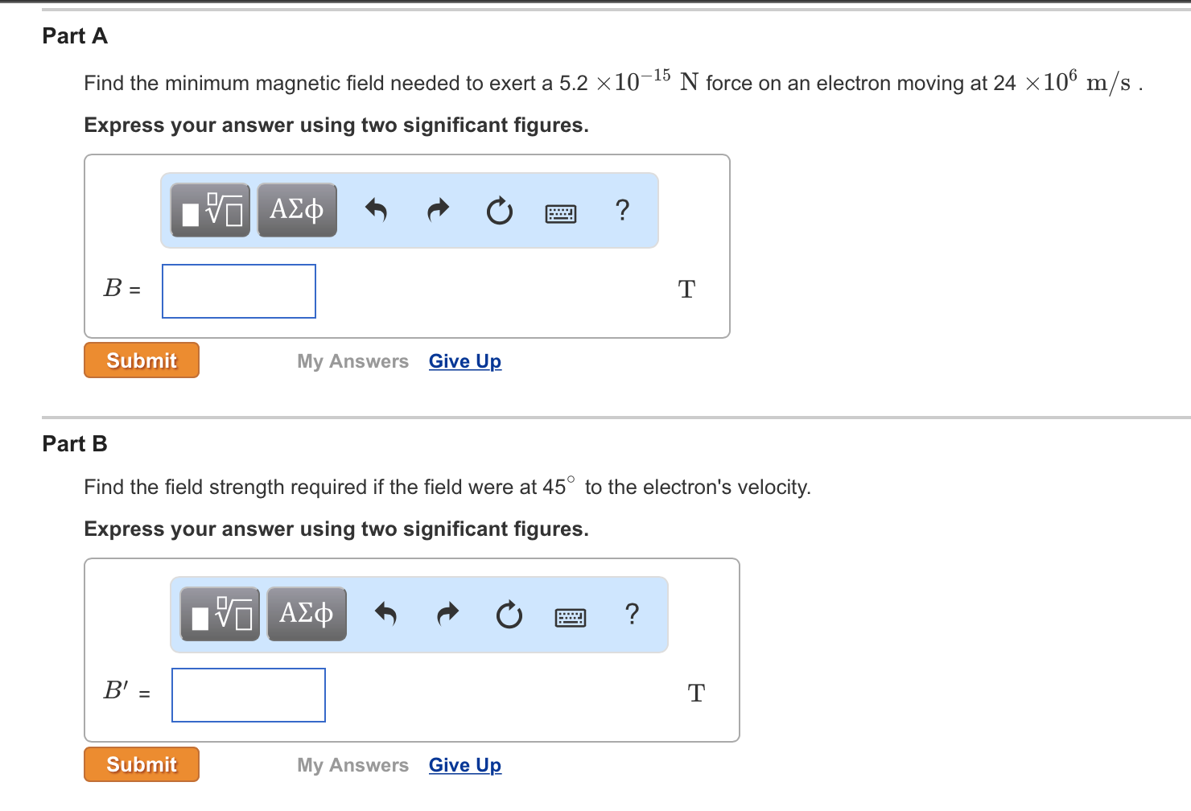
Task: Click Give Up under Part A
Action: 464,360
